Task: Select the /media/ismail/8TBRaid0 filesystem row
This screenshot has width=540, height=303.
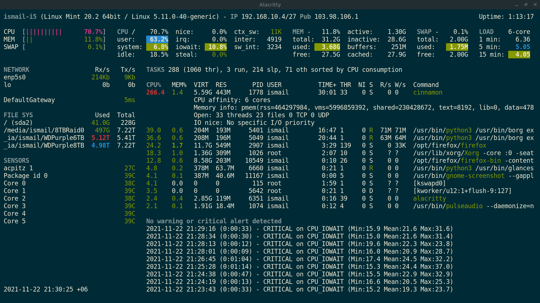Action: coord(69,130)
